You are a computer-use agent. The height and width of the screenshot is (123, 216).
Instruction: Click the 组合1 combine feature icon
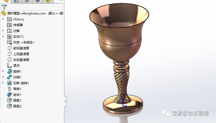(x=9, y=94)
